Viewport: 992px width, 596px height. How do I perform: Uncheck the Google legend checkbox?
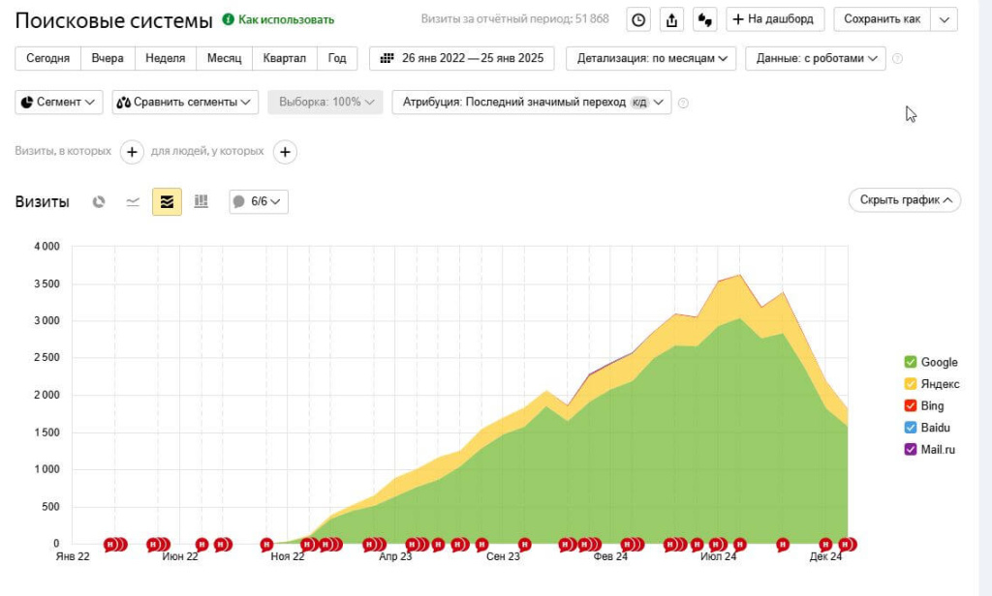[911, 362]
